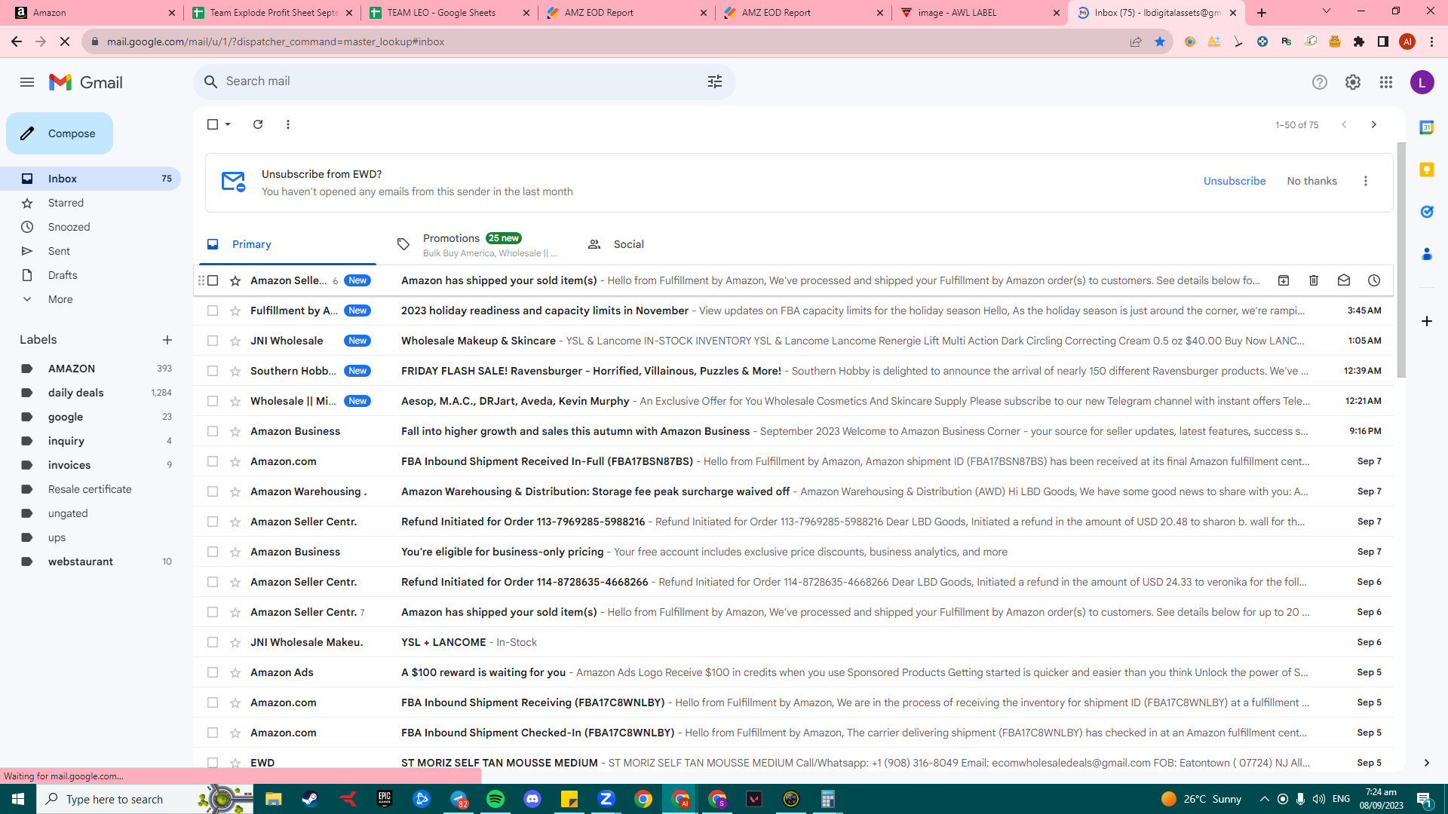Go to next page of emails

(1373, 124)
